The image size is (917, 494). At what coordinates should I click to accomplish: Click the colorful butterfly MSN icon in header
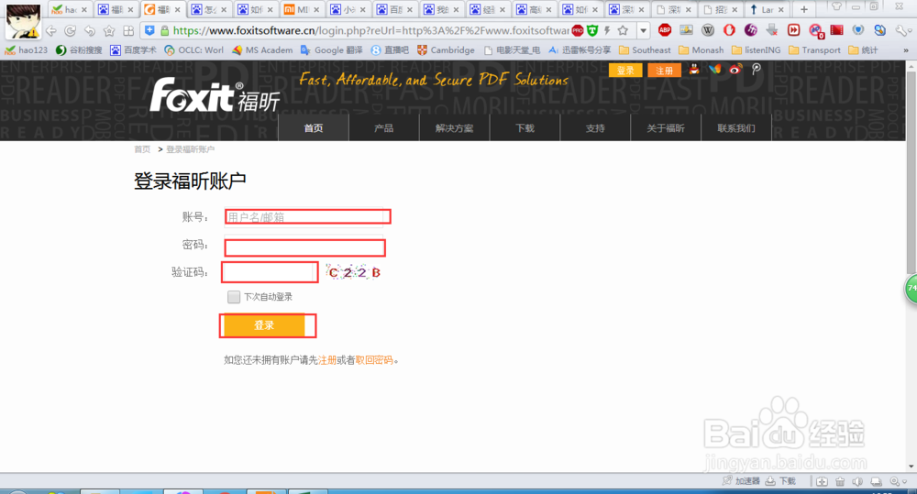(x=714, y=70)
